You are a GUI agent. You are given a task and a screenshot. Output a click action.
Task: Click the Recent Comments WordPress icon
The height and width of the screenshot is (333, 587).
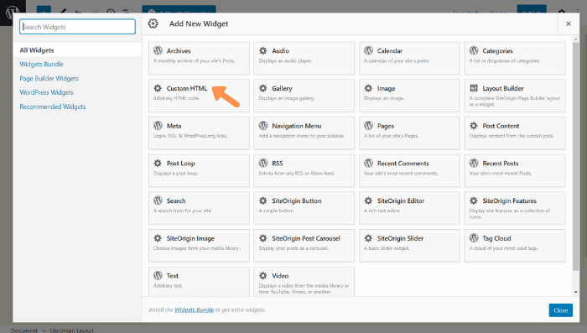[368, 163]
